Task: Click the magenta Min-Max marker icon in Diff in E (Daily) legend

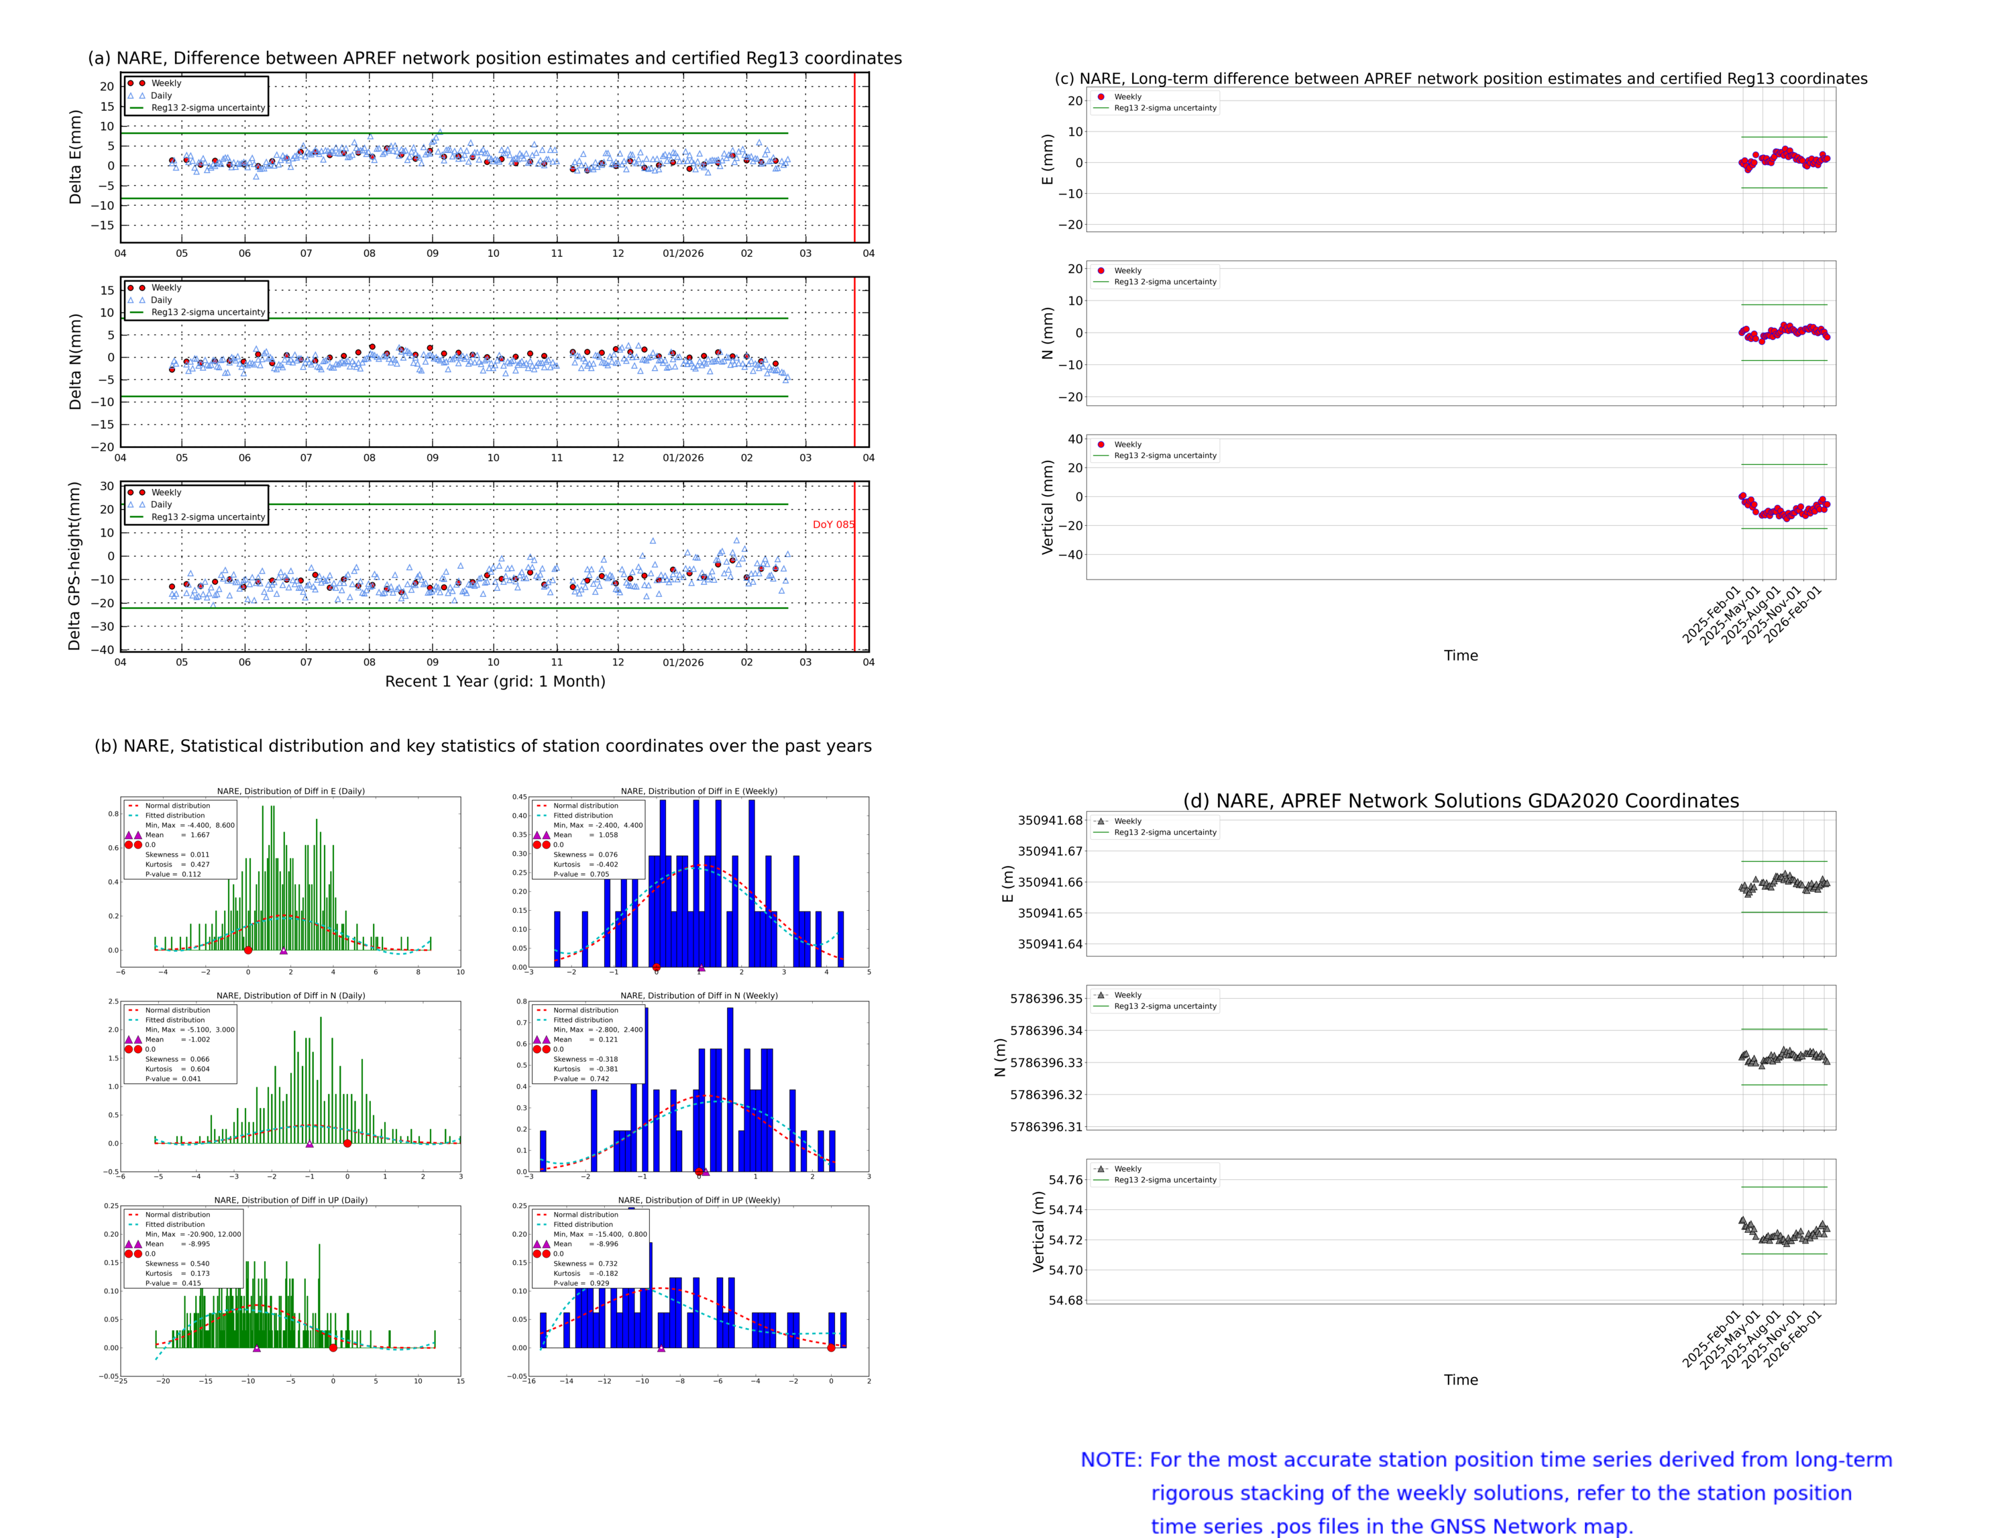Action: click(x=129, y=835)
